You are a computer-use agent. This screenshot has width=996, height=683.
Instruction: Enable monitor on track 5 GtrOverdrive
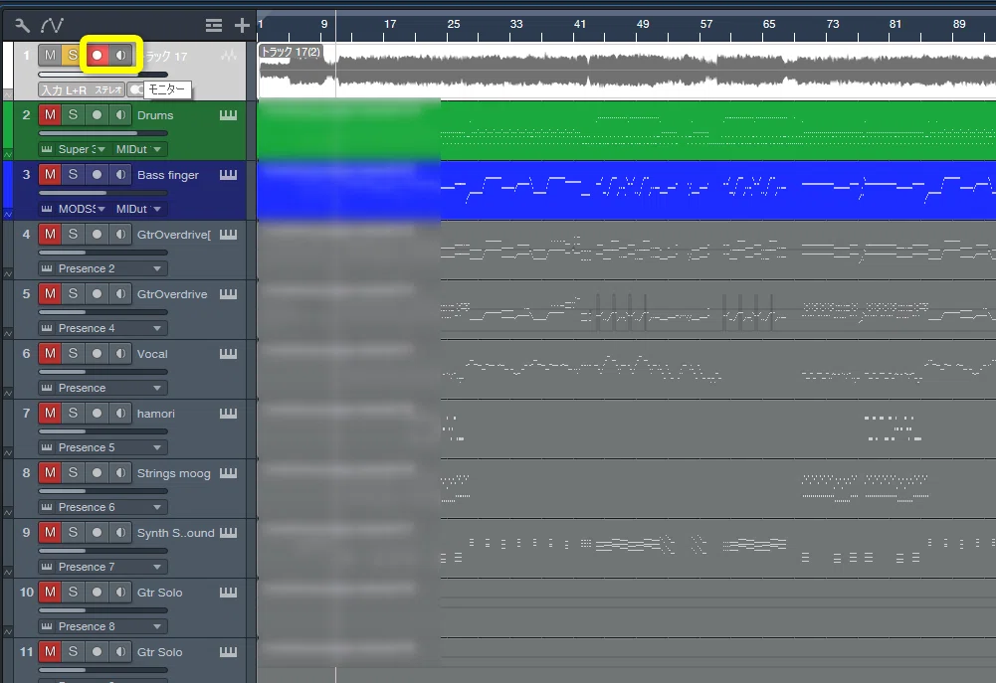tap(120, 294)
